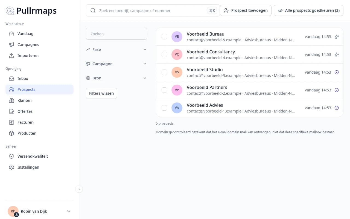Tick the Voorbeeld Studio checkbox
Viewport: 350px width, 219px height.
coord(164,72)
